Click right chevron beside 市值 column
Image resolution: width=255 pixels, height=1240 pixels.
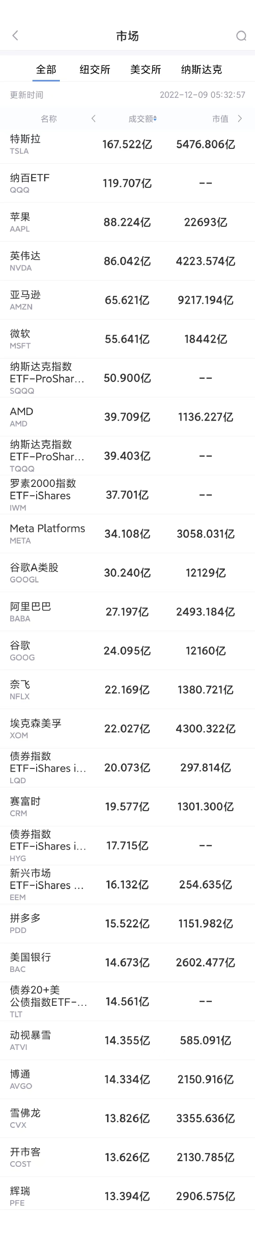tap(240, 118)
